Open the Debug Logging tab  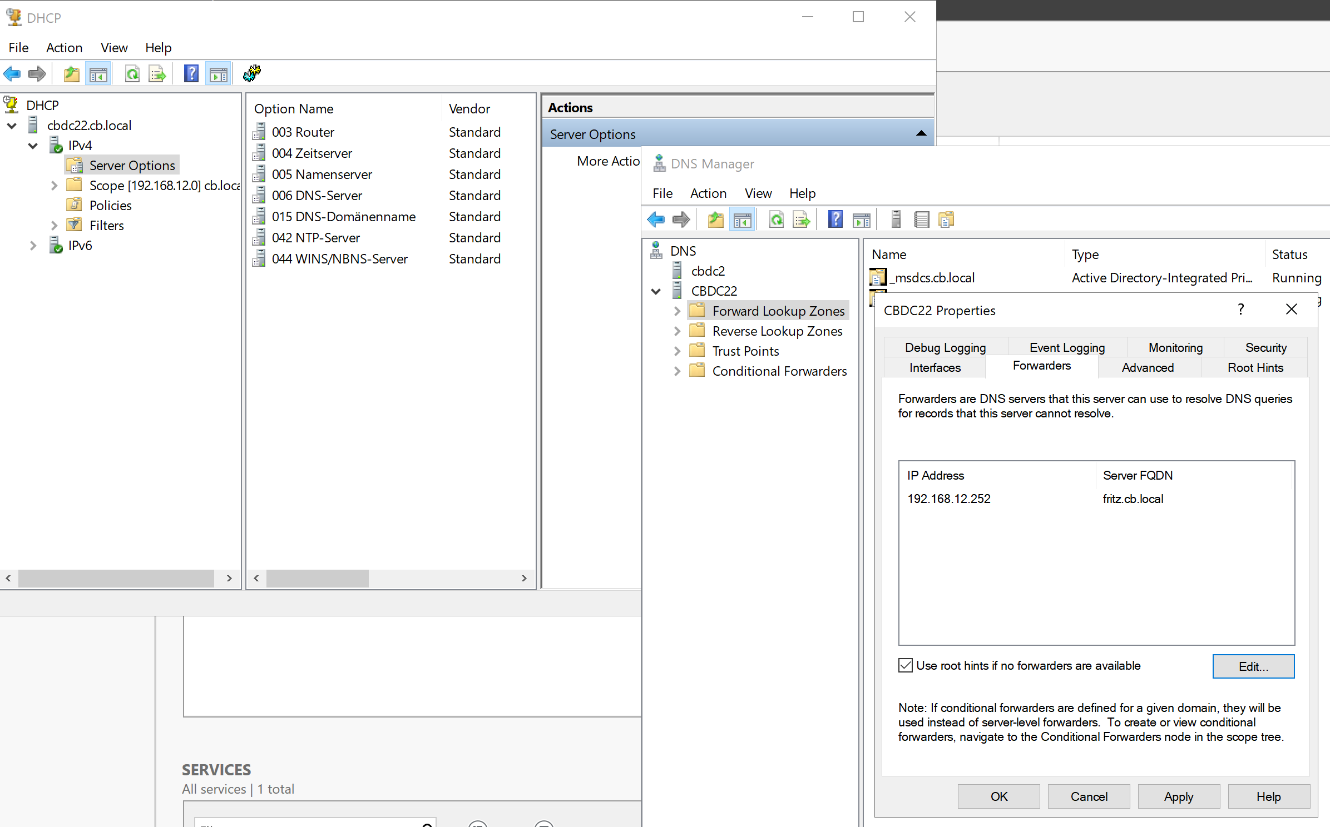pyautogui.click(x=945, y=347)
